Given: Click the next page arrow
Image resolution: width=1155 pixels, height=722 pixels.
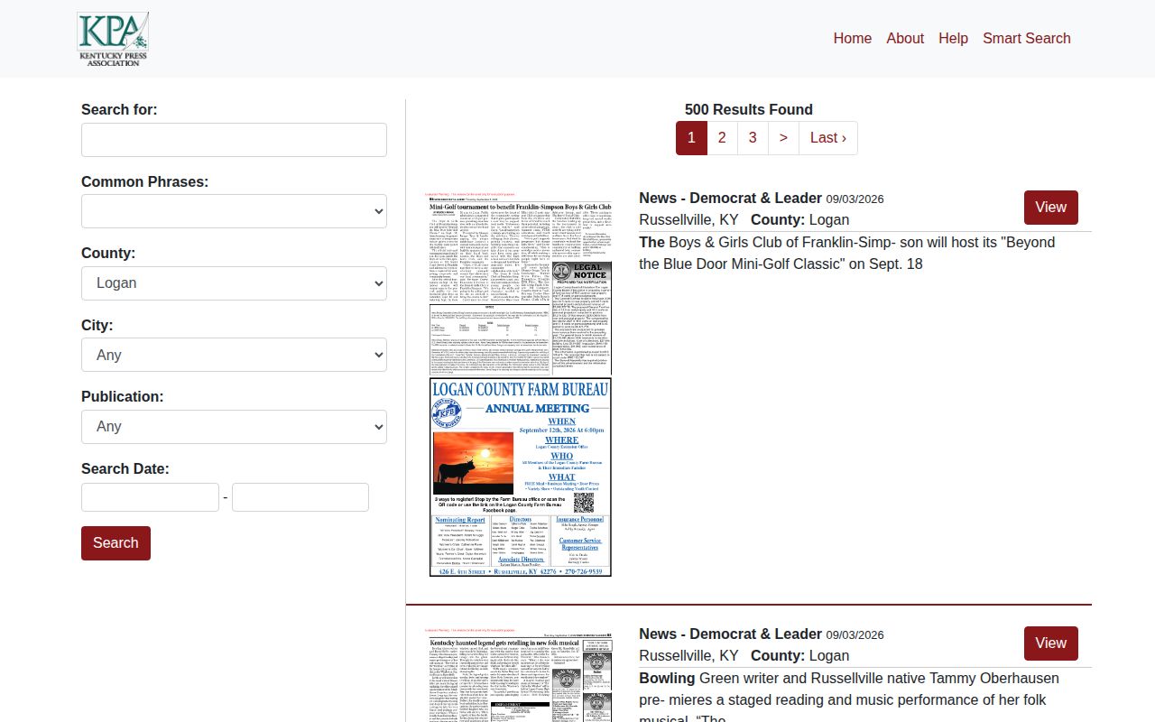Looking at the screenshot, I should (x=783, y=138).
